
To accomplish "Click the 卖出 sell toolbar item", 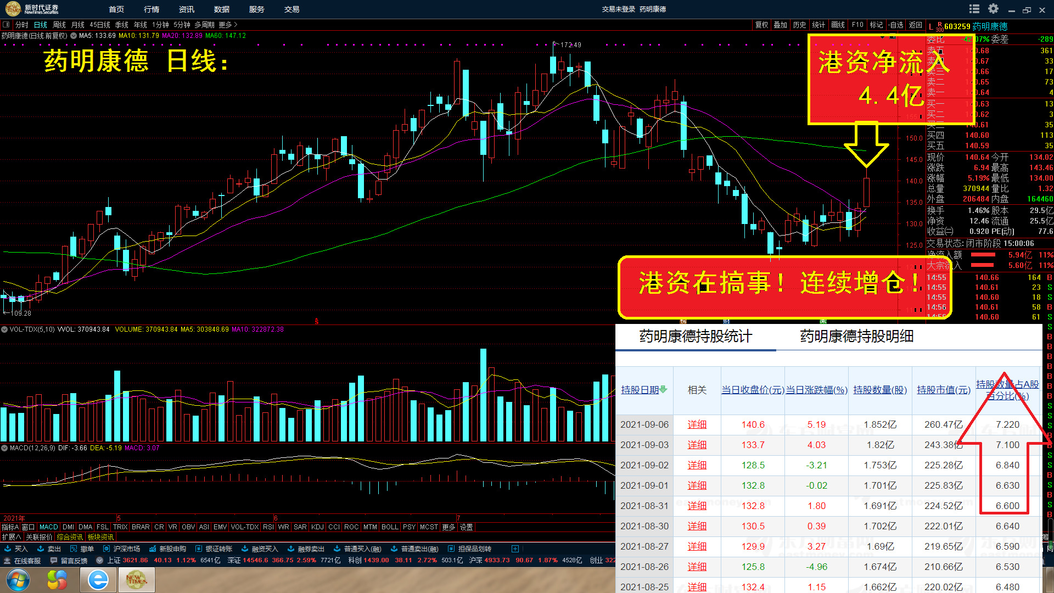I will tap(49, 549).
